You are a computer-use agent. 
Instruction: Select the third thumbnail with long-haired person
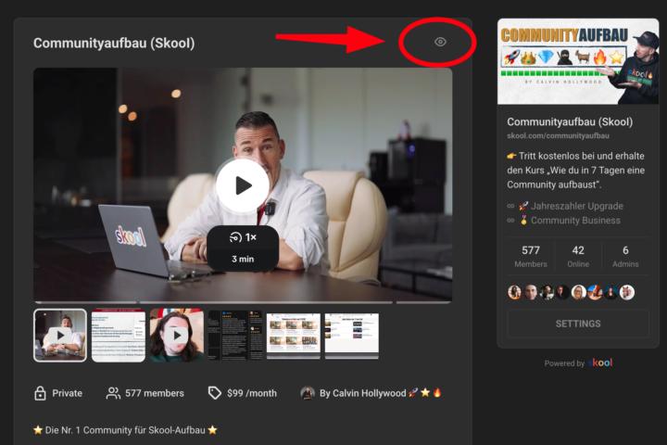pyautogui.click(x=177, y=335)
